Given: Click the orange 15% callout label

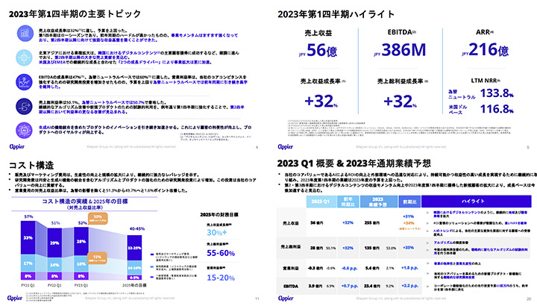Looking at the screenshot, I should click(97, 258).
